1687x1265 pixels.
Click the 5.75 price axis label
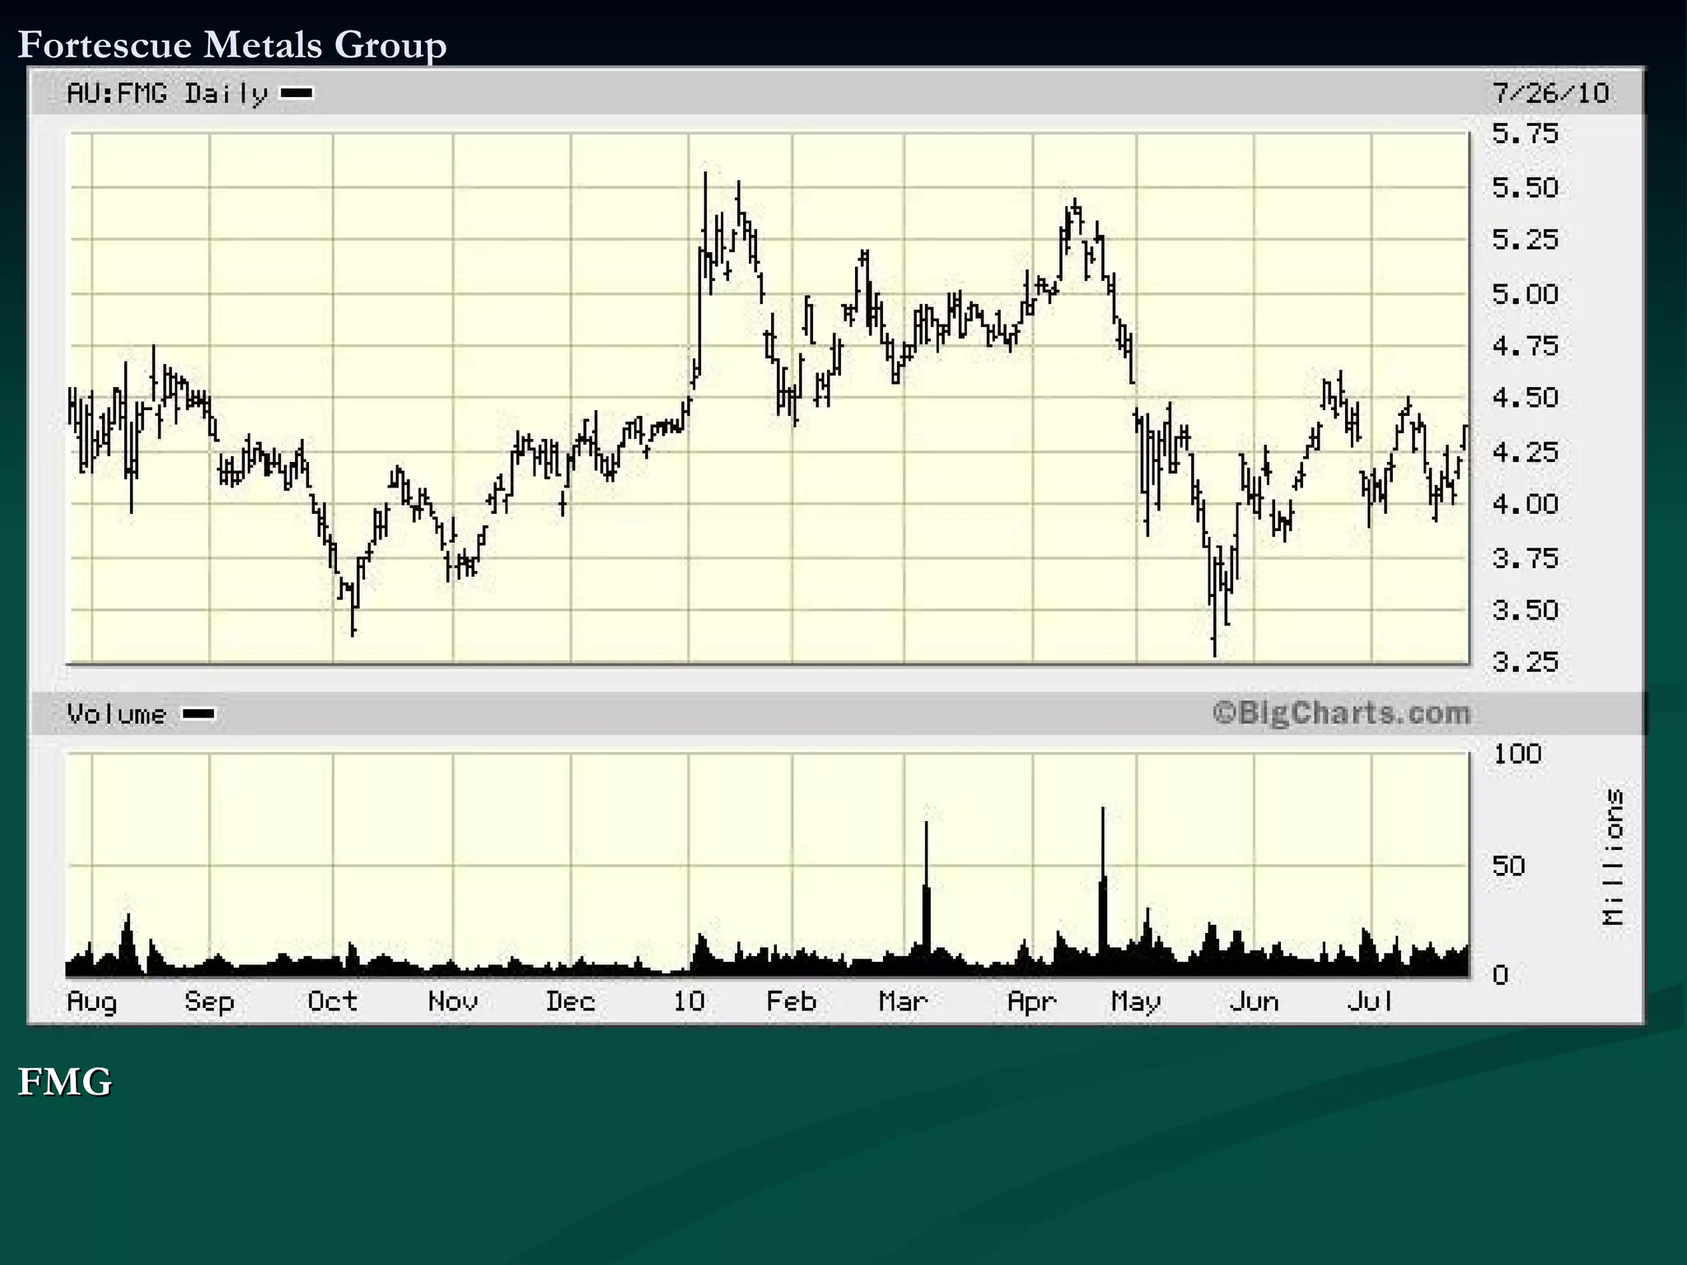(x=1526, y=133)
